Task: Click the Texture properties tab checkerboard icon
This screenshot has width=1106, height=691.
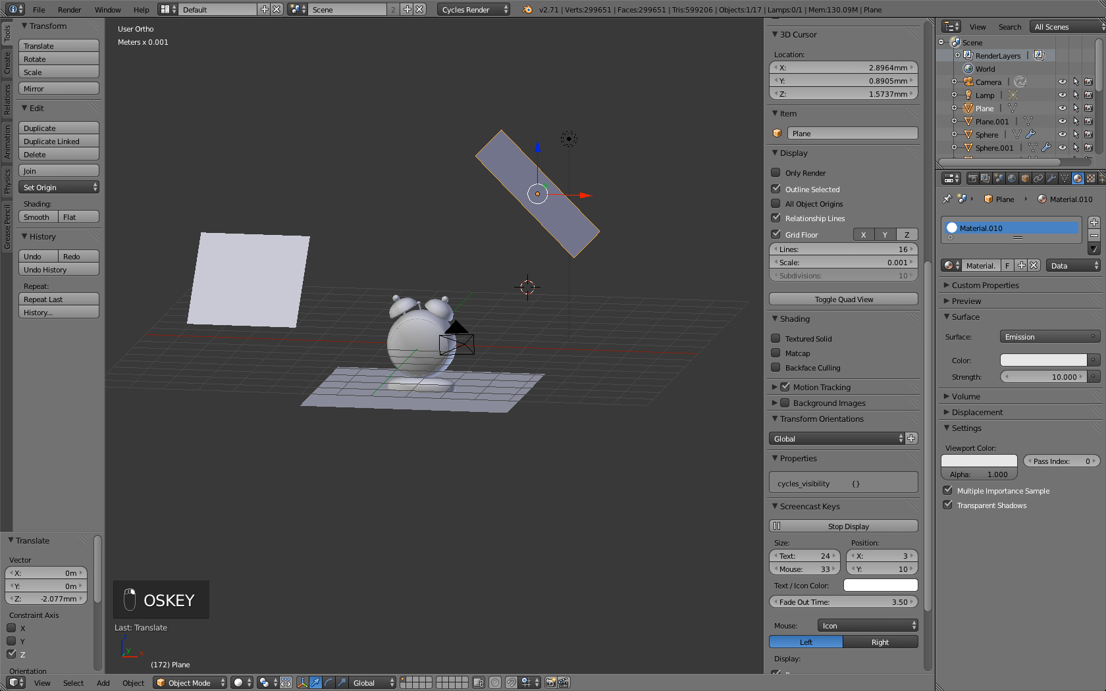Action: (1091, 178)
